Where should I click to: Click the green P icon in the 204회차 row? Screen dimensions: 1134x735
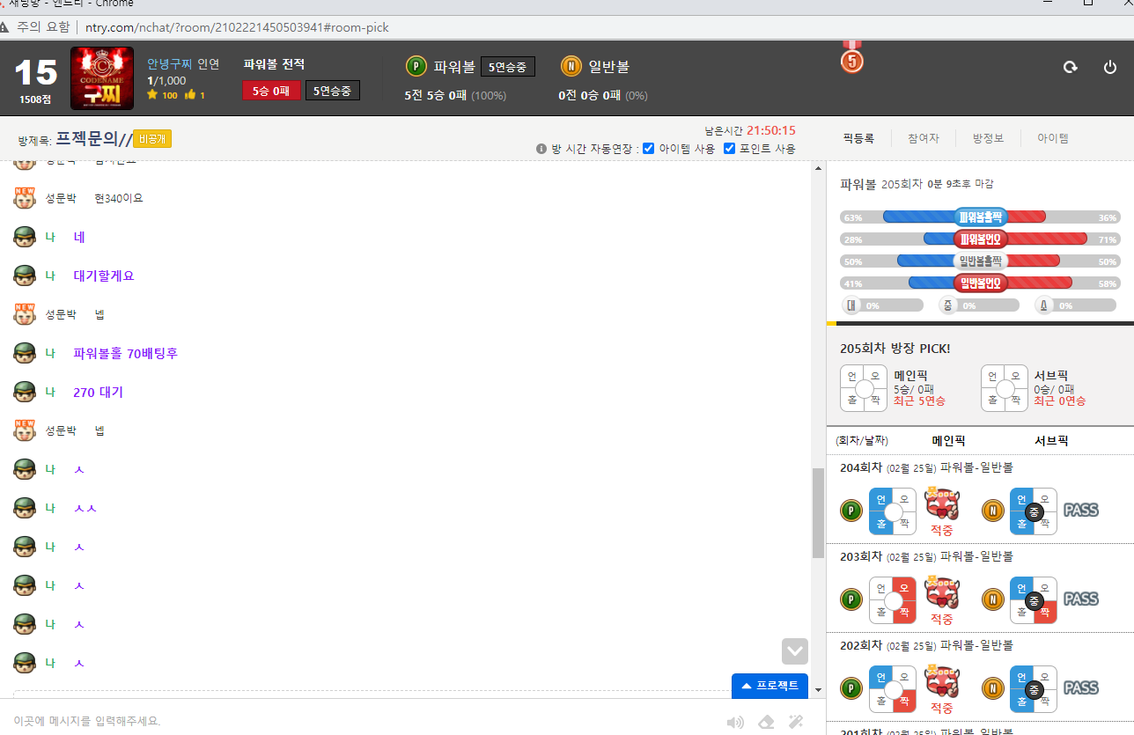pos(851,511)
